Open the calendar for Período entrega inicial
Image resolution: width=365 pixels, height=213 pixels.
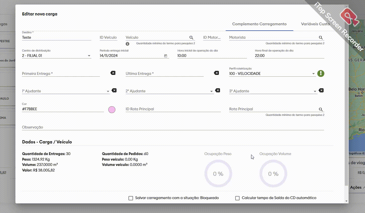click(166, 56)
